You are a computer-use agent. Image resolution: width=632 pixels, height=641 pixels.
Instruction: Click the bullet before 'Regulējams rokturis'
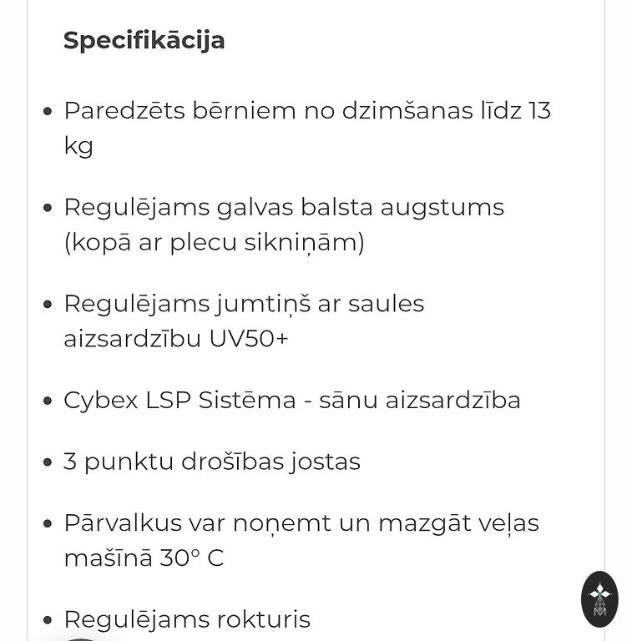coord(48,619)
